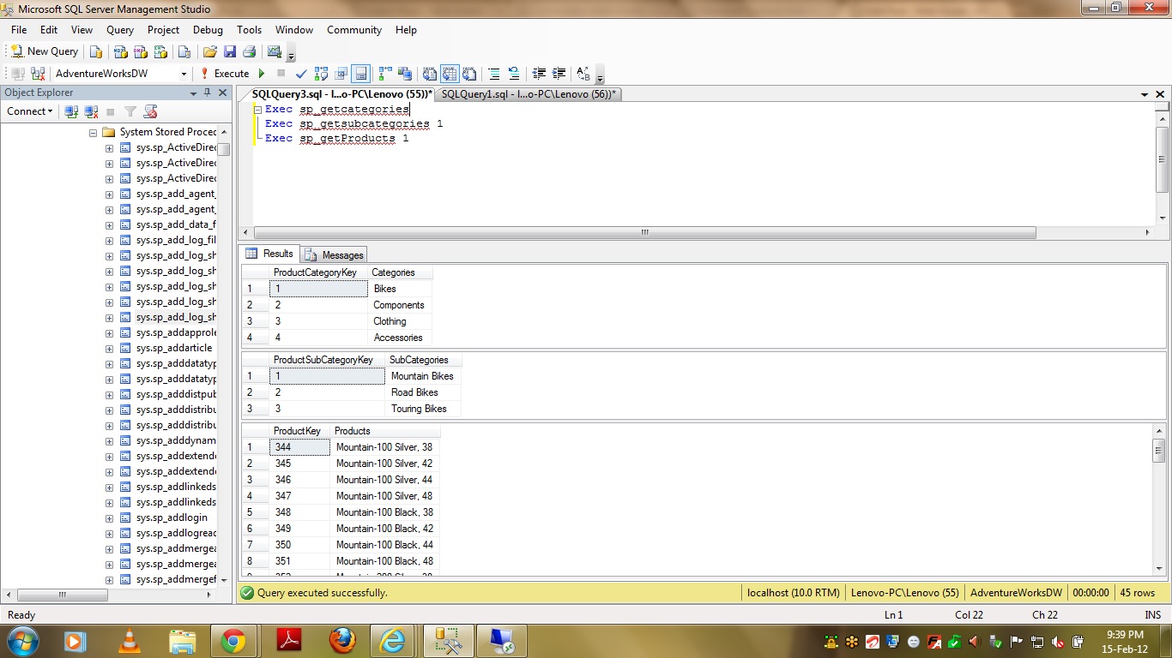This screenshot has height=658, width=1172.
Task: Click the Comment out selected lines icon
Action: [x=494, y=74]
